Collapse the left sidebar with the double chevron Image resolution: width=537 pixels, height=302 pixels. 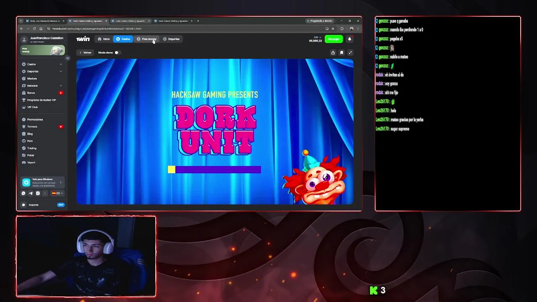(68, 58)
